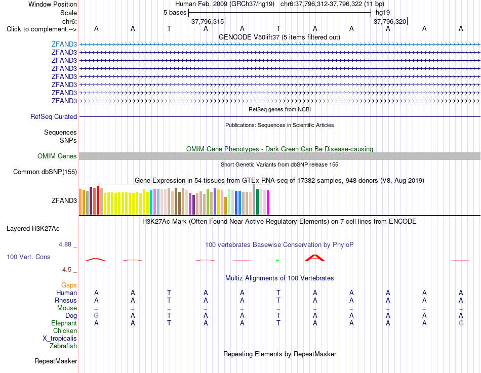Click the GTEx Gene Expression track title
481x373 pixels.
279,180
